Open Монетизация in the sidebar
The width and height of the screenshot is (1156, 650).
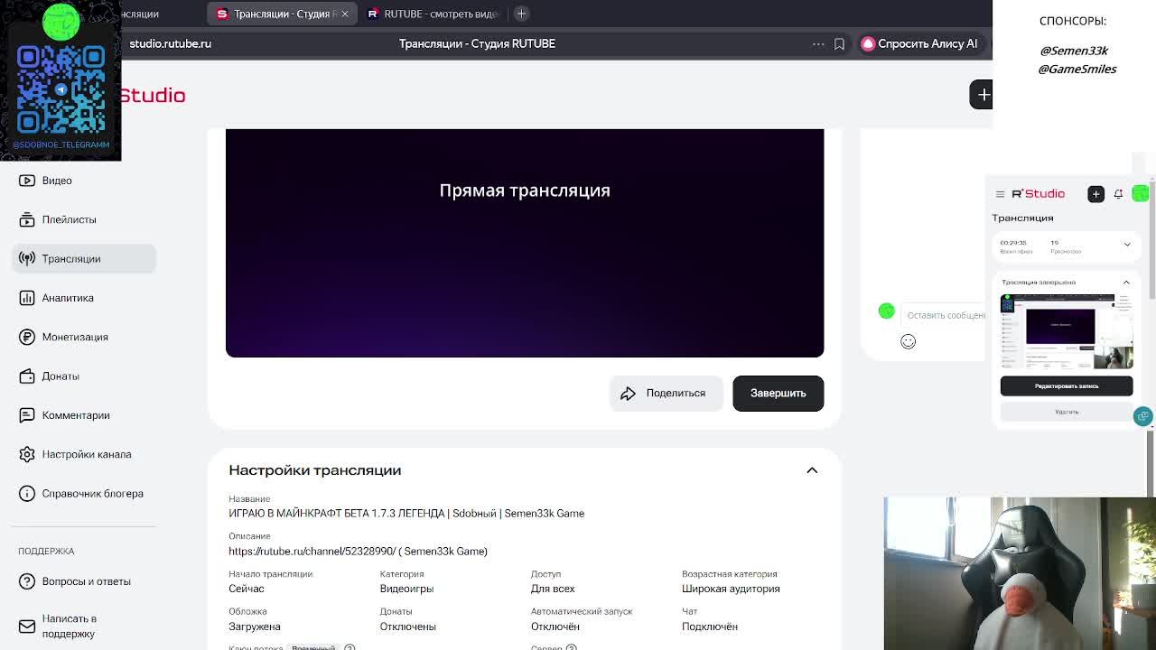[84, 337]
